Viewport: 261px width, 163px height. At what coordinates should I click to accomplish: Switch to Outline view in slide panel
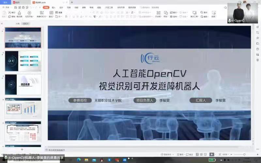point(18,23)
